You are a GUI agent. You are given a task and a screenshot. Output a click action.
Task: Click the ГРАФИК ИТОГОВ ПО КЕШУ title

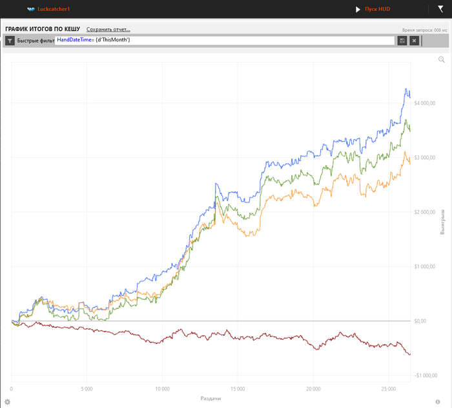coord(43,29)
